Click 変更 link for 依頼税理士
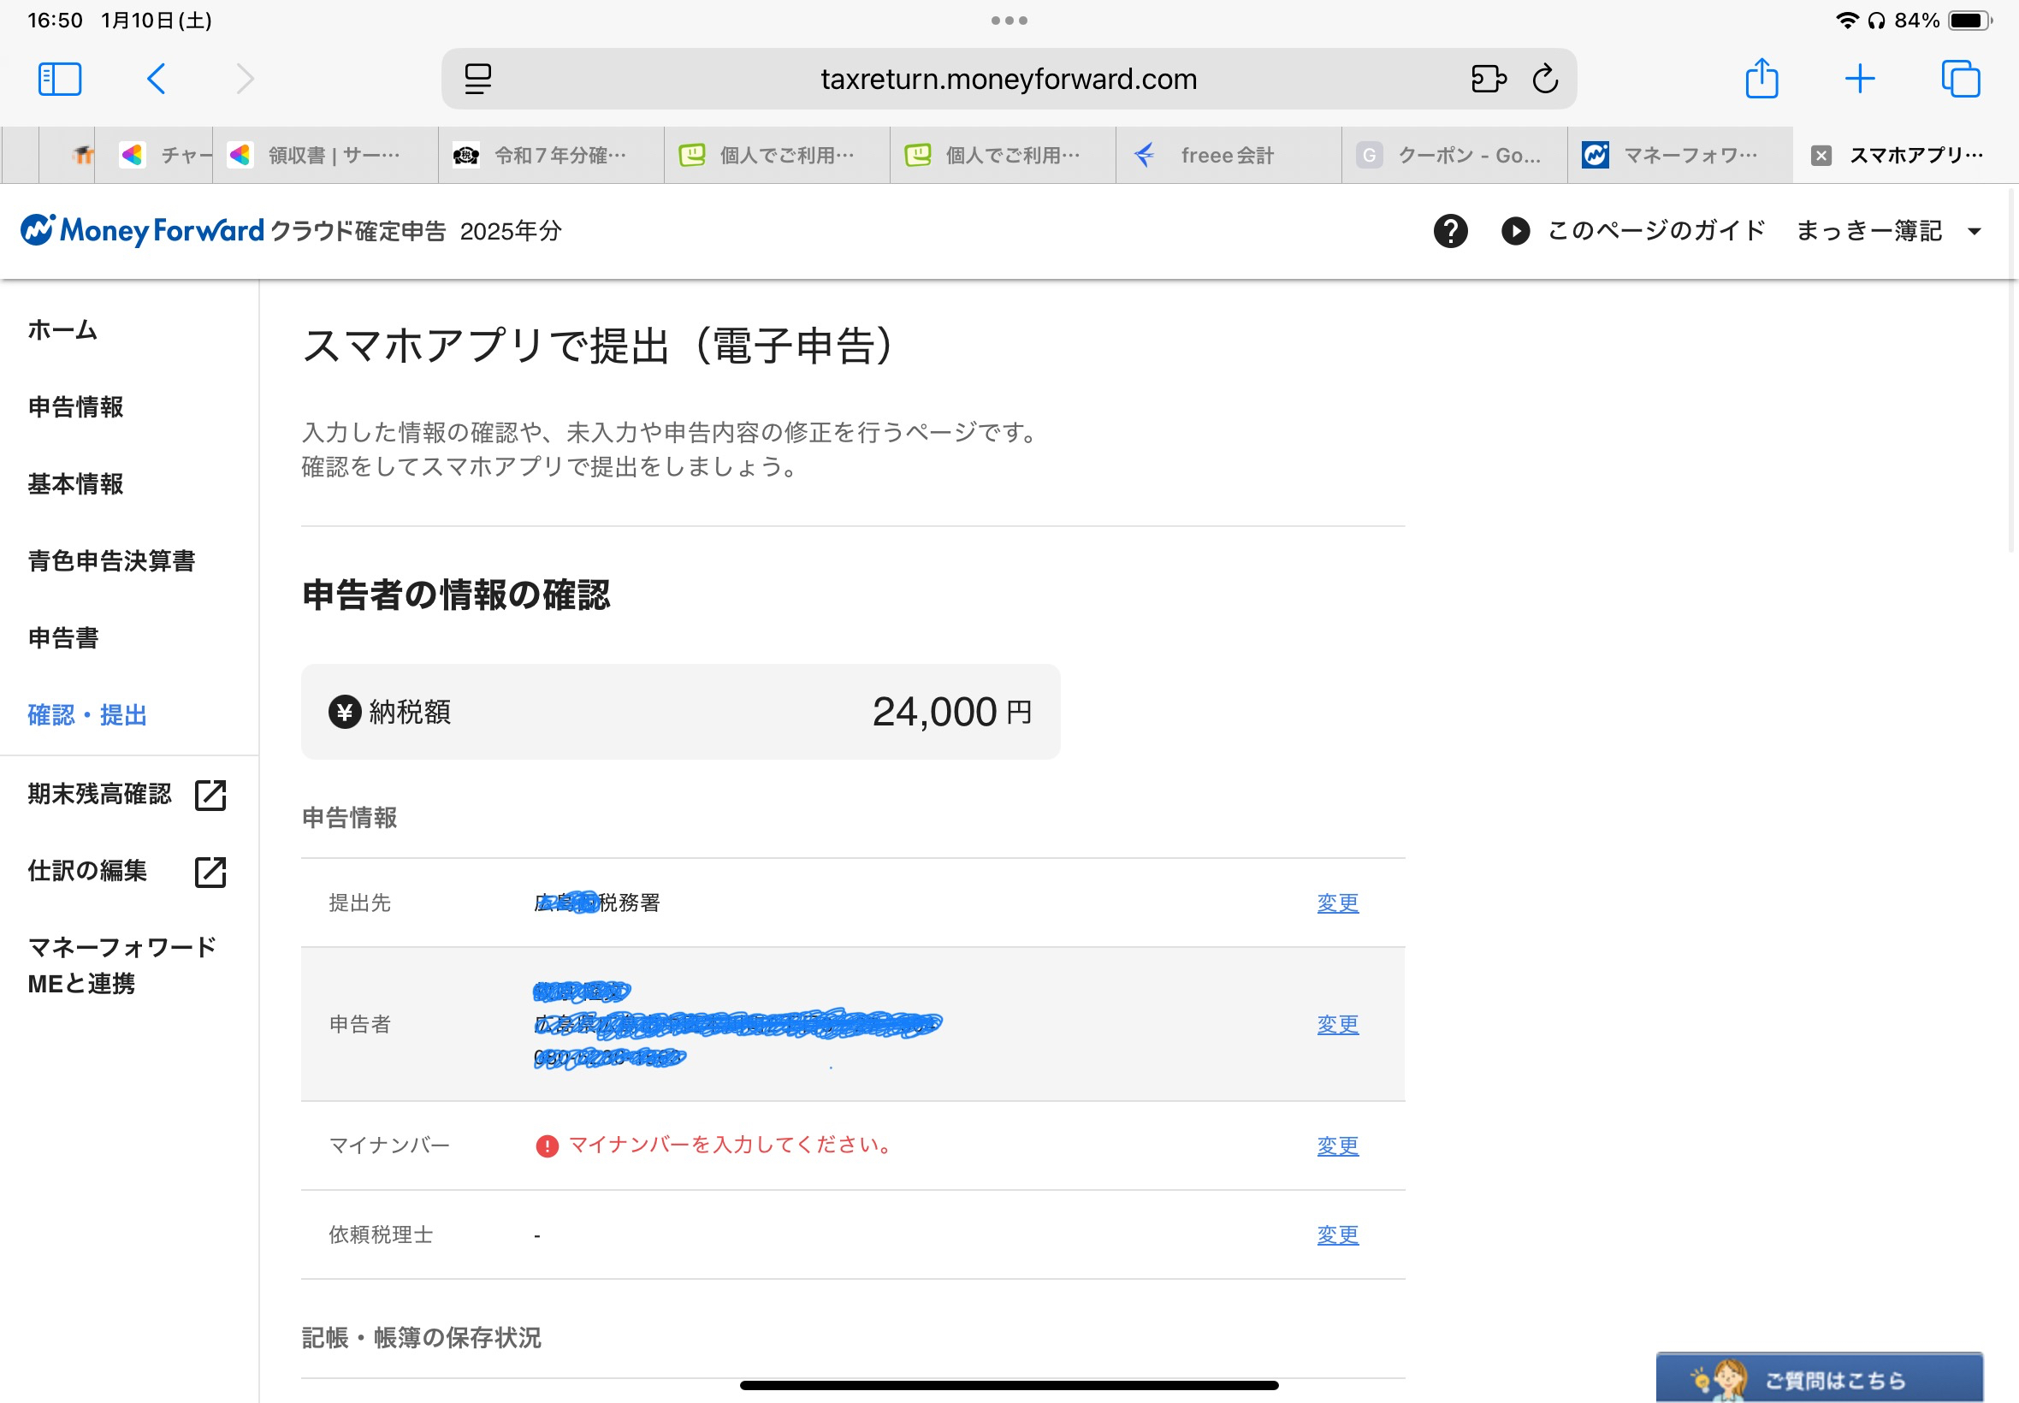The image size is (2019, 1403). [x=1338, y=1234]
